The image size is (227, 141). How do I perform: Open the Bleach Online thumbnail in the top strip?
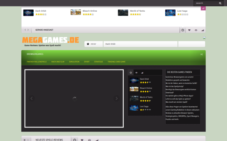click(76, 12)
